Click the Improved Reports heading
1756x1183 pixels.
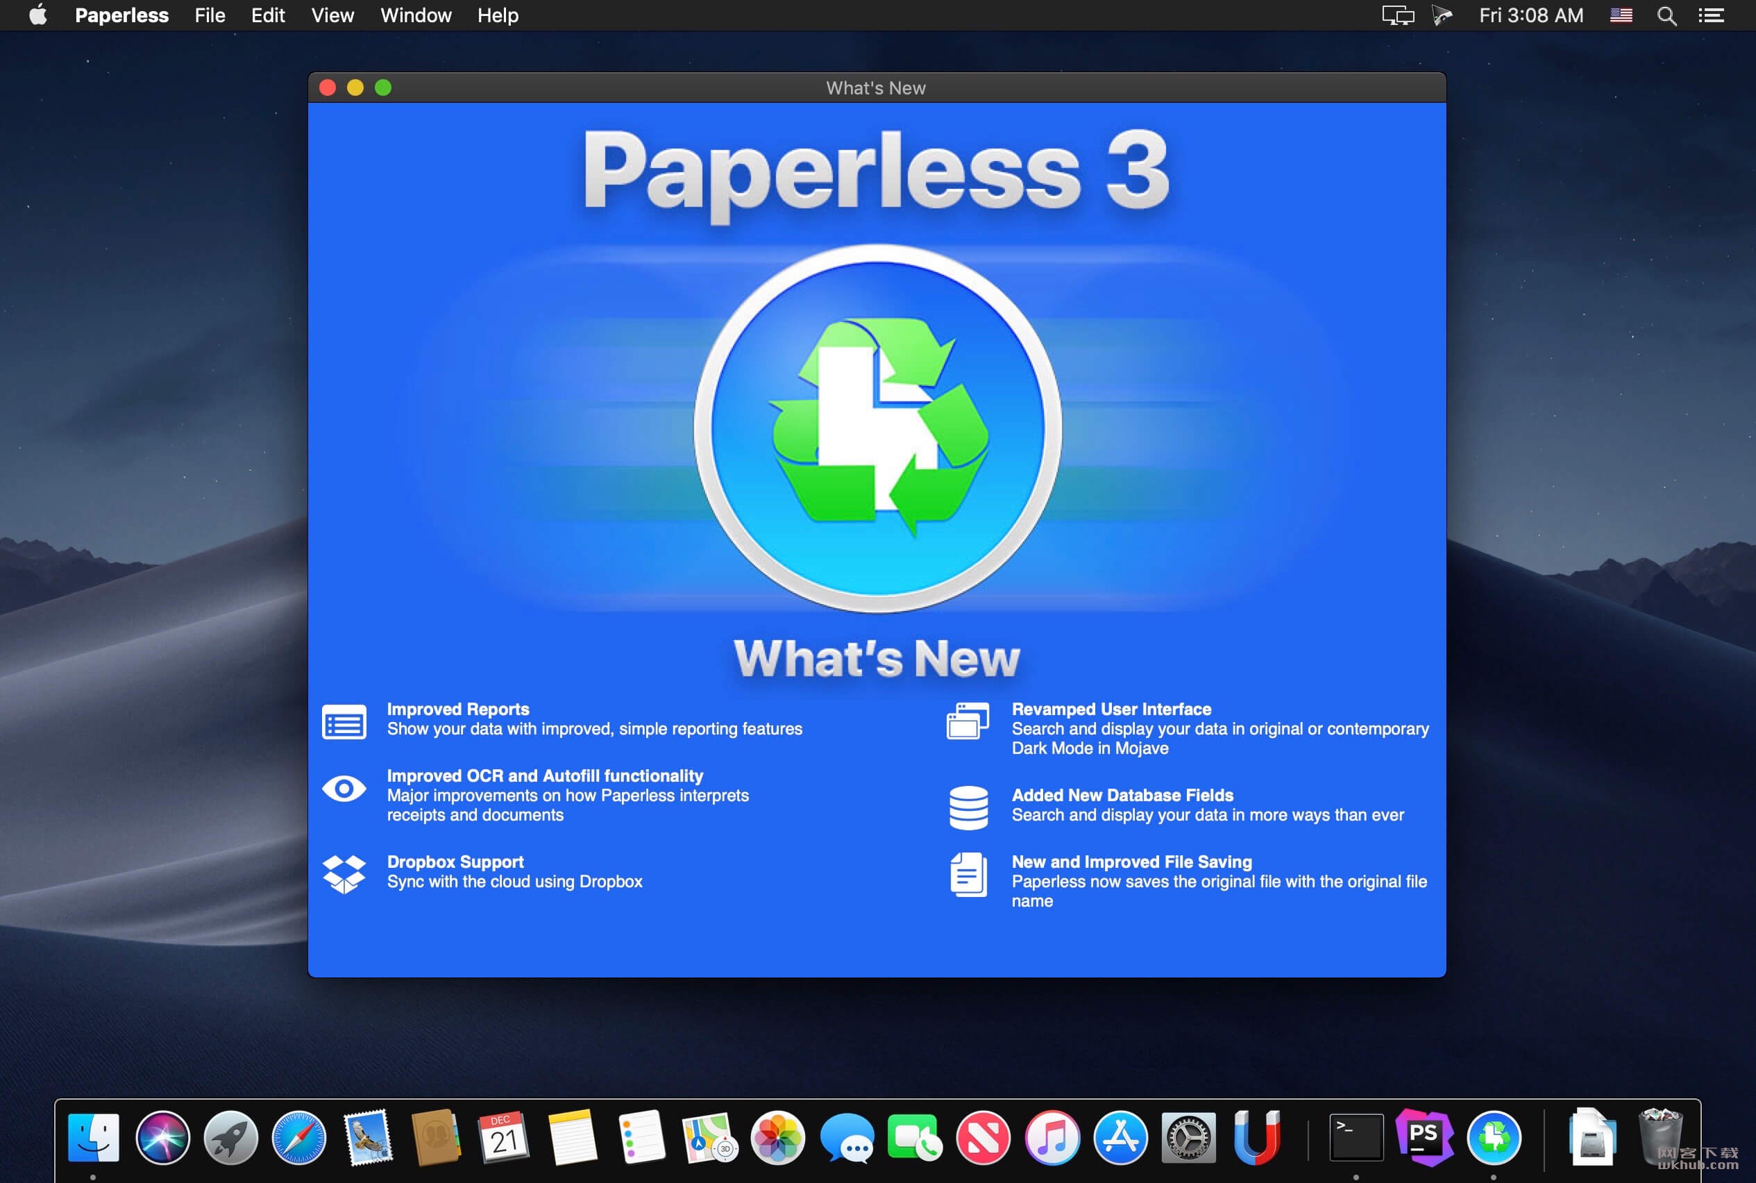pyautogui.click(x=458, y=710)
